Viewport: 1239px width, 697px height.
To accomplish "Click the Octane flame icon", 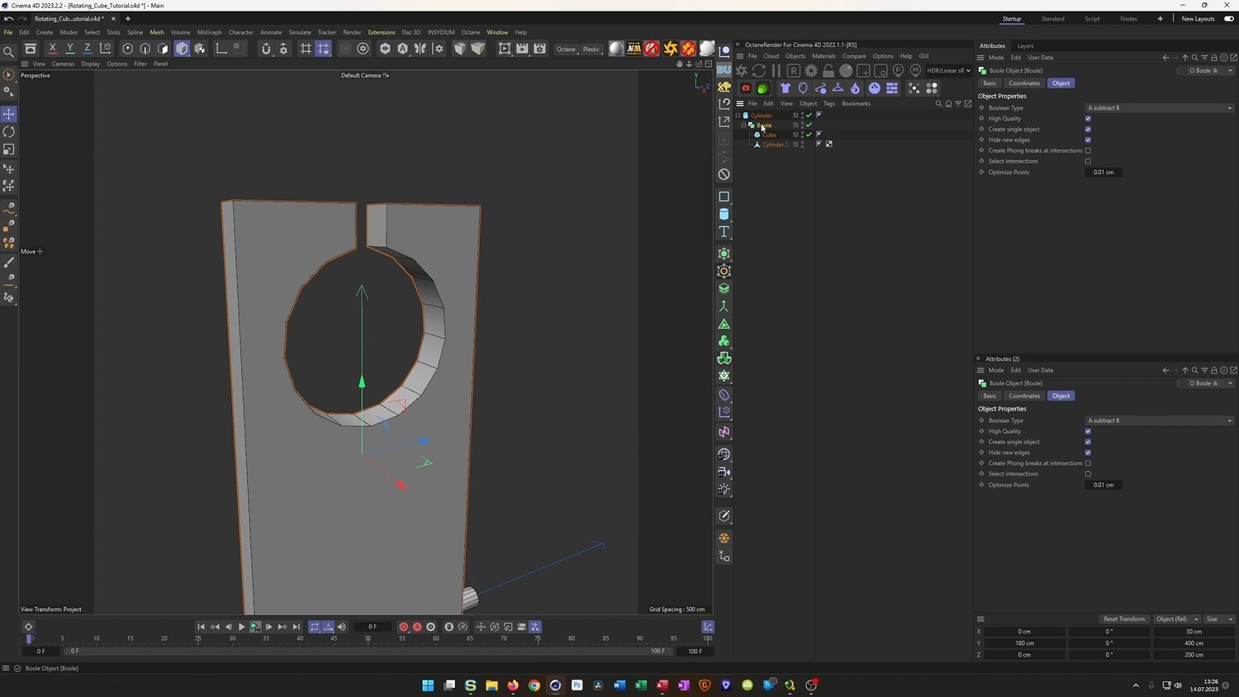I will click(x=855, y=88).
